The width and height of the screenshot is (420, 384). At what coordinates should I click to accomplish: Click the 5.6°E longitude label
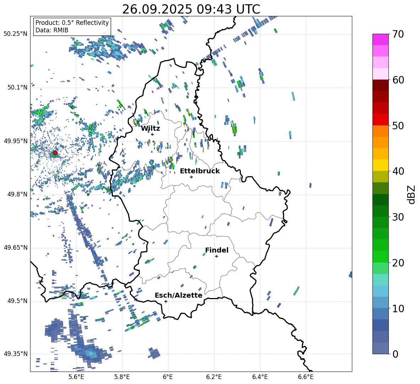click(x=76, y=377)
